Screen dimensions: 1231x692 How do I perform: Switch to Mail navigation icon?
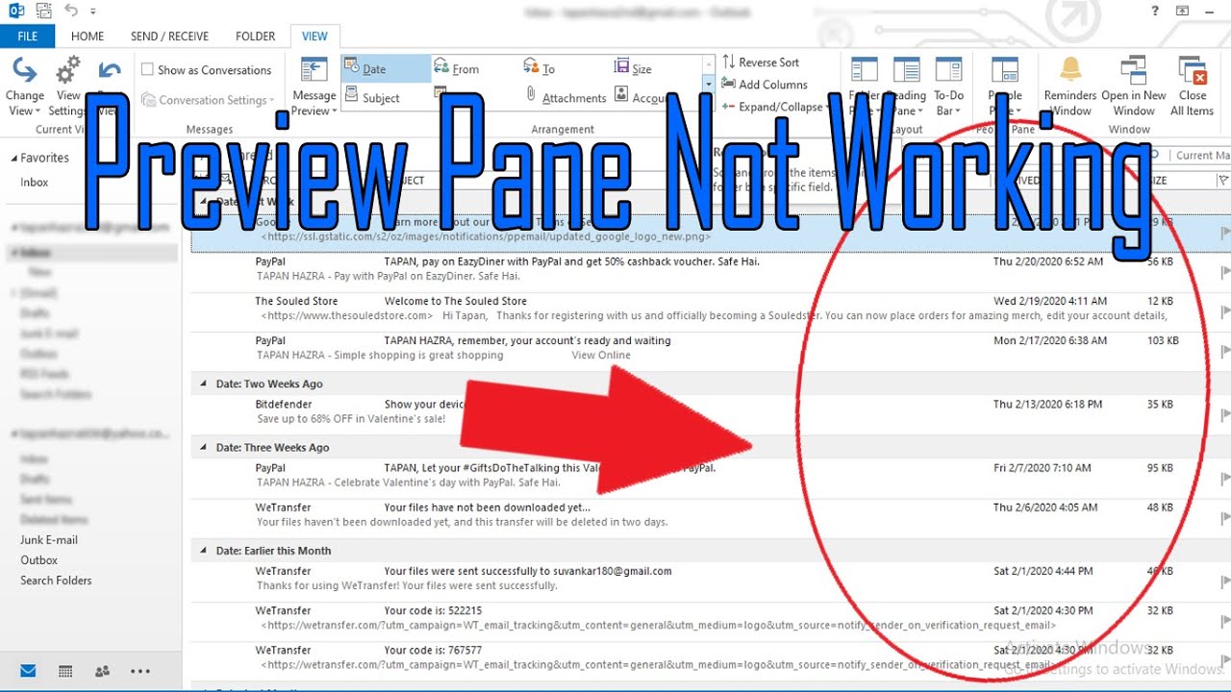tap(28, 671)
